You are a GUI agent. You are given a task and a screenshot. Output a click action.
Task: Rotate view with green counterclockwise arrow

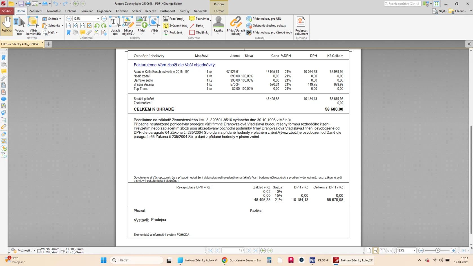click(x=97, y=26)
